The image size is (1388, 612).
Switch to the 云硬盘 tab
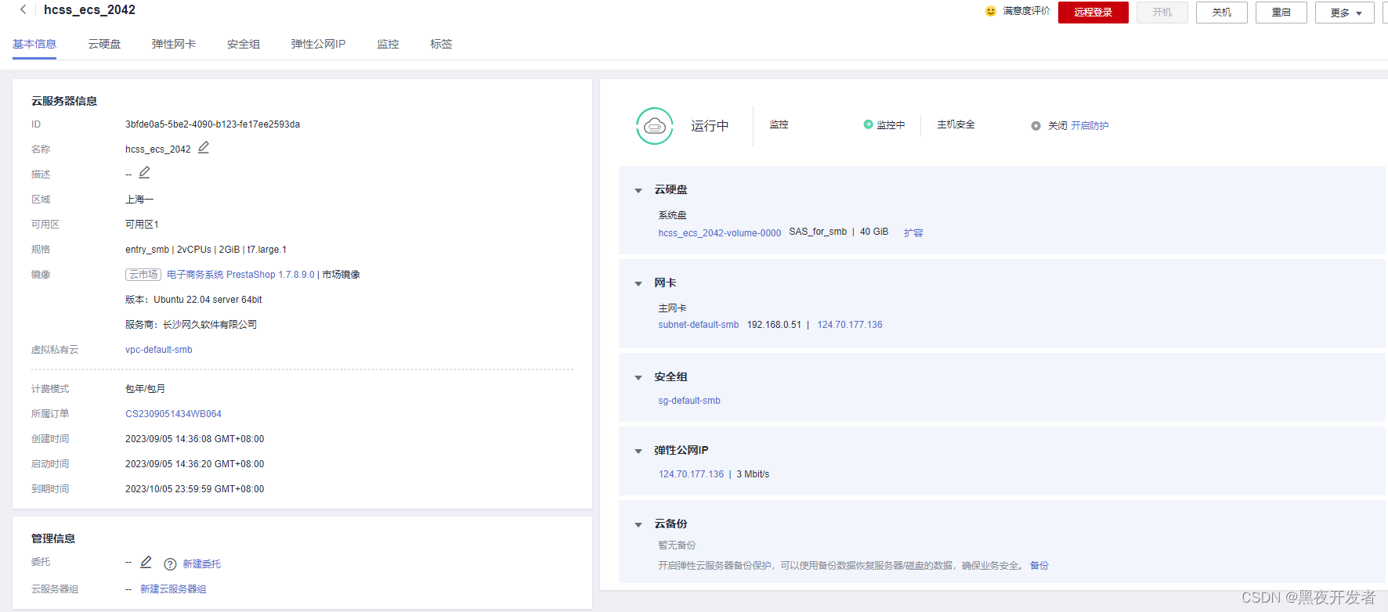tap(104, 44)
